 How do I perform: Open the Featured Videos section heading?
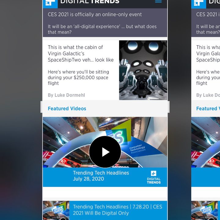click(x=67, y=108)
